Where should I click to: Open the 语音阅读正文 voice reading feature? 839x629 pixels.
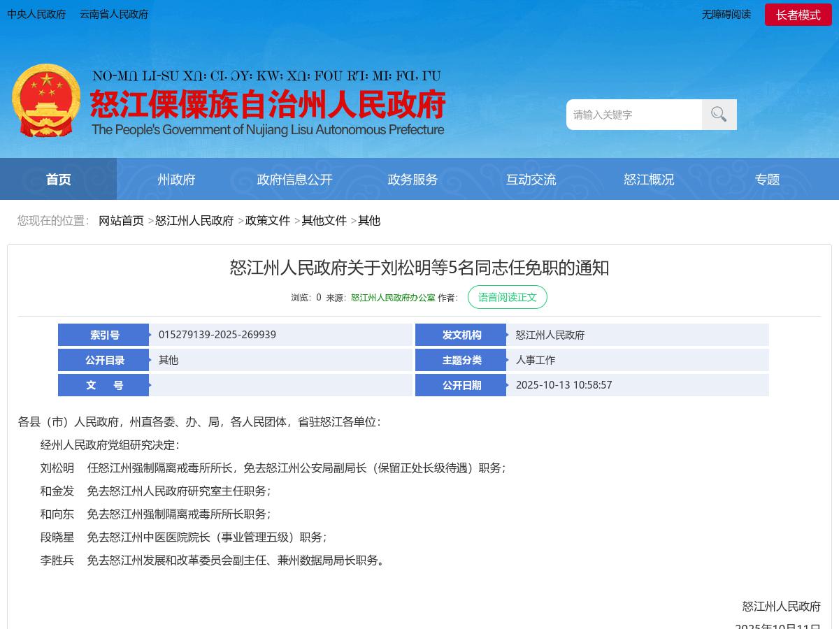point(508,297)
